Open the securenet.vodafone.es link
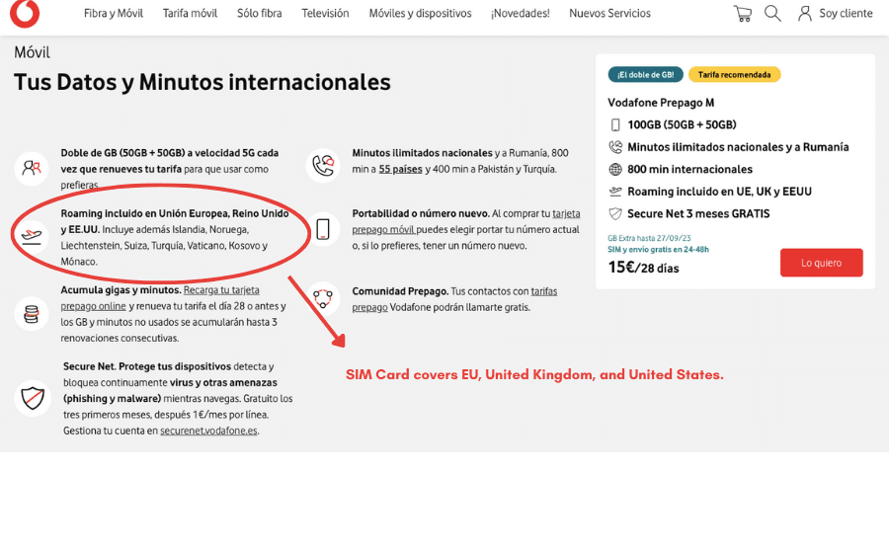Screen dimensions: 889x553 208,431
